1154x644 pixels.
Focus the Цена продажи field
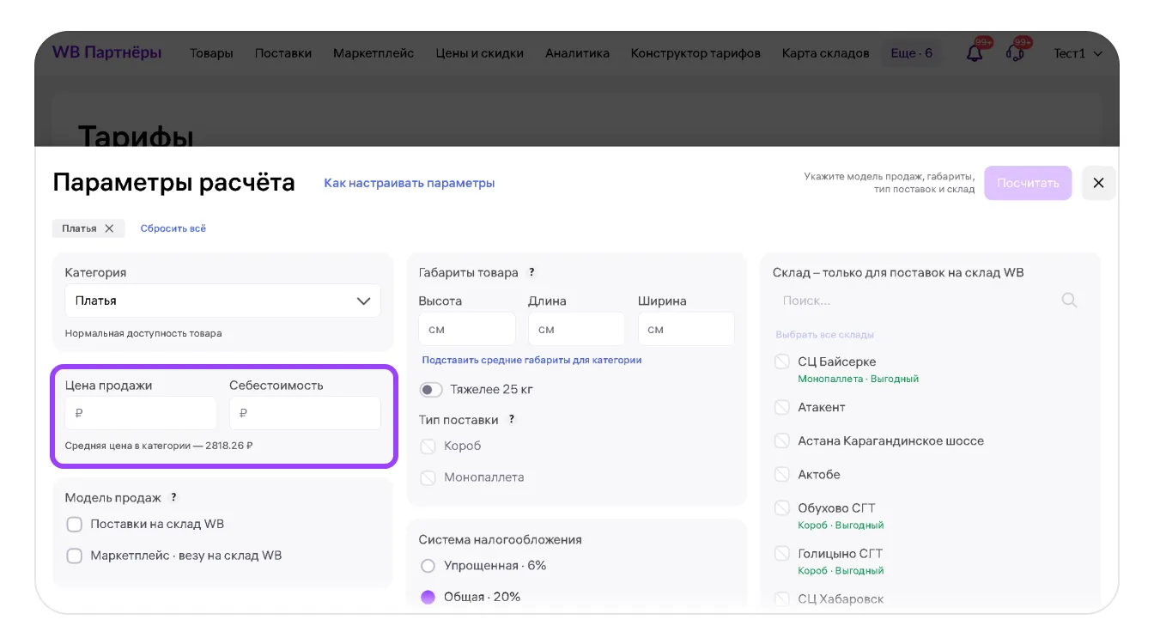point(141,413)
